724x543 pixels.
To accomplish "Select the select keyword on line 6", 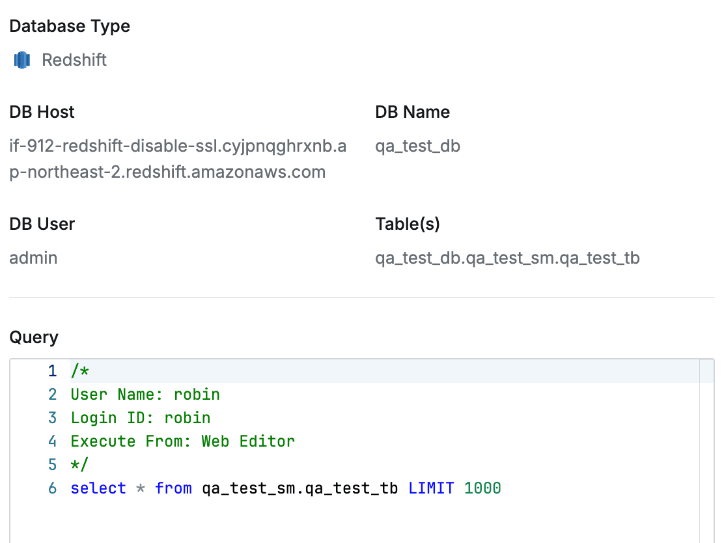I will (98, 488).
